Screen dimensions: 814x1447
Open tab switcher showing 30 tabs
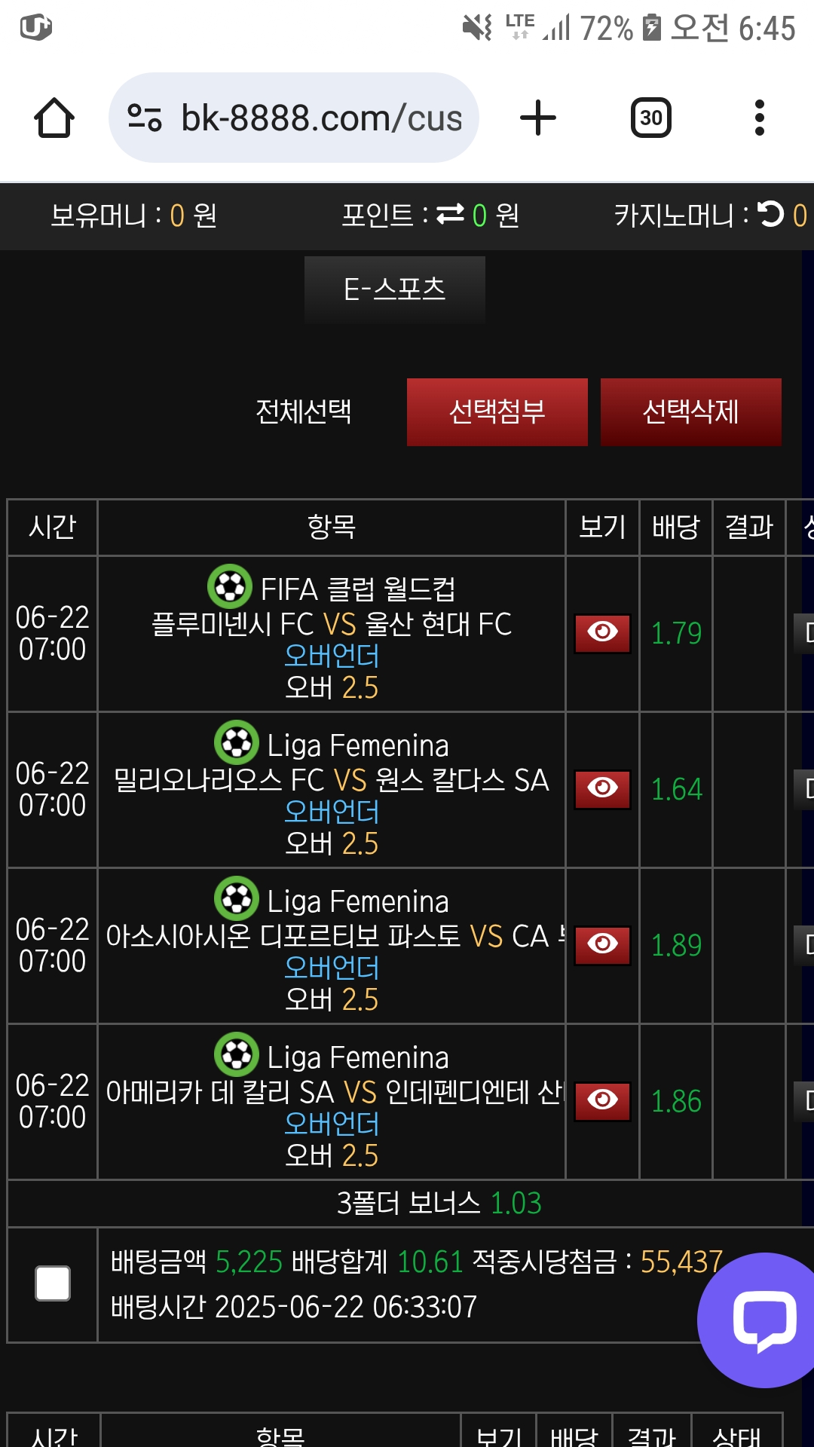[x=651, y=118]
